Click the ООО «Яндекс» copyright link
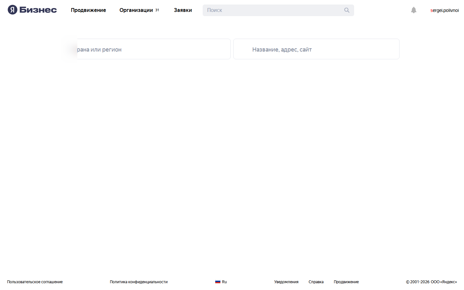464x290 pixels. click(x=444, y=282)
